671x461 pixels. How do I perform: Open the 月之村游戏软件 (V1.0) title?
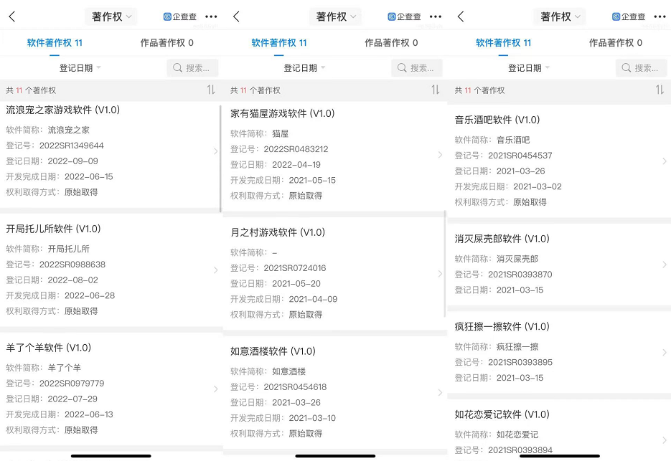(x=278, y=232)
